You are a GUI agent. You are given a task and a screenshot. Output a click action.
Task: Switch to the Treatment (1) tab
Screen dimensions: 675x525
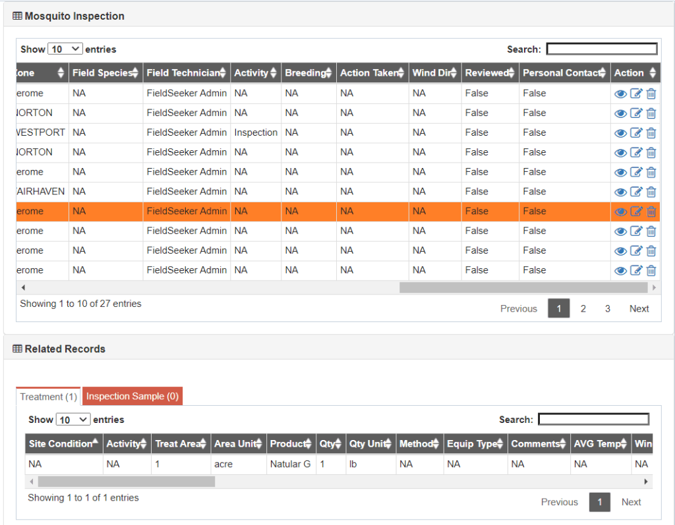click(48, 397)
